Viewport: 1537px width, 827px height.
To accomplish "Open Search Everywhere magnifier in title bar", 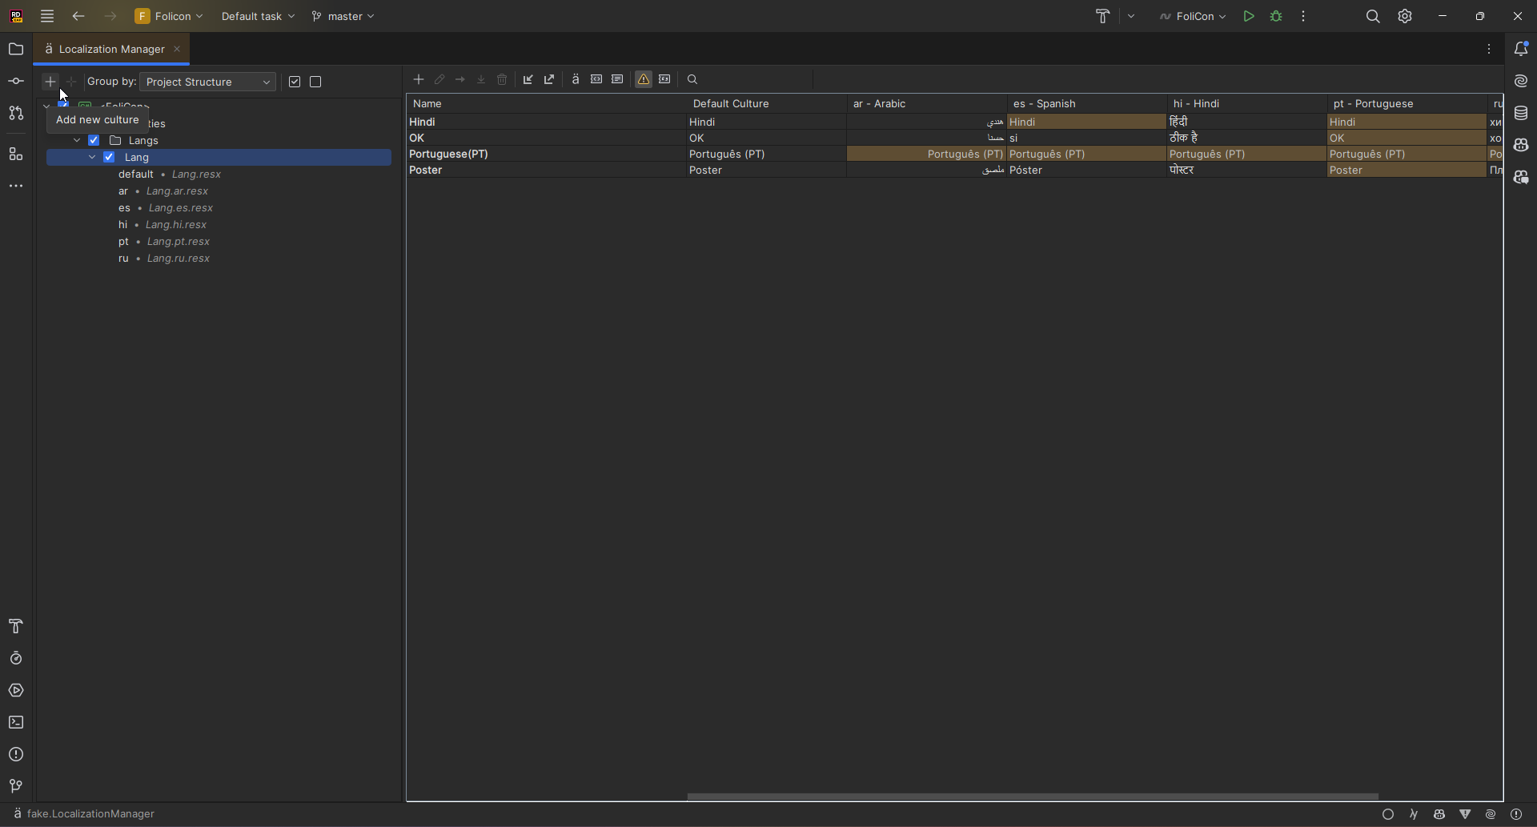I will coord(1373,16).
